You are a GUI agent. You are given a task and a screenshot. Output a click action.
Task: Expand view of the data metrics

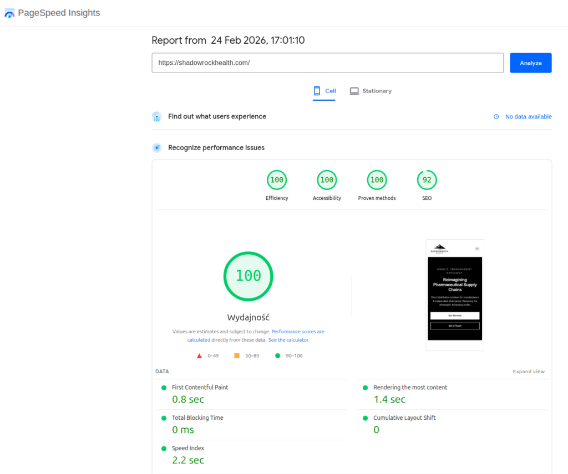coord(529,372)
